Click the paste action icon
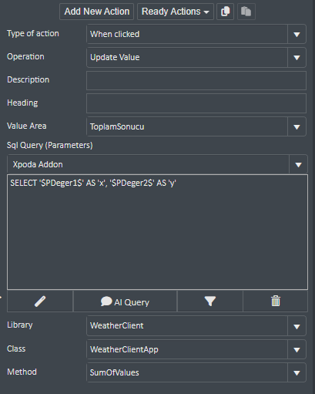Viewport: 315px width, 394px height. pyautogui.click(x=246, y=12)
